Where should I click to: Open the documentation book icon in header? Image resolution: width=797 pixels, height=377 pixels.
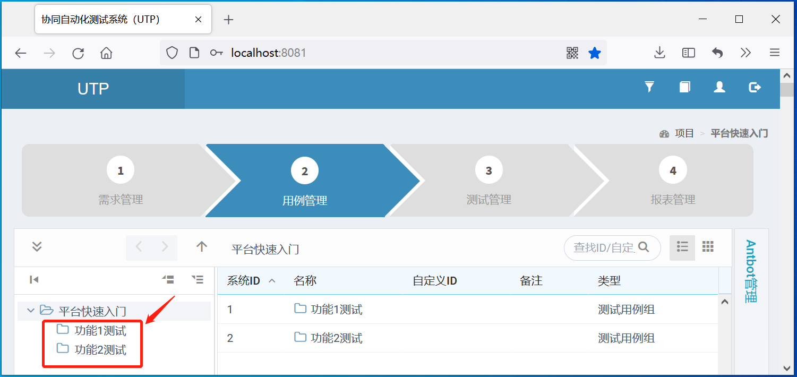pyautogui.click(x=685, y=87)
